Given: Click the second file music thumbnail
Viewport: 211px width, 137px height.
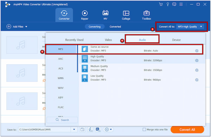Looking at the screenshot, I should click(x=22, y=73).
